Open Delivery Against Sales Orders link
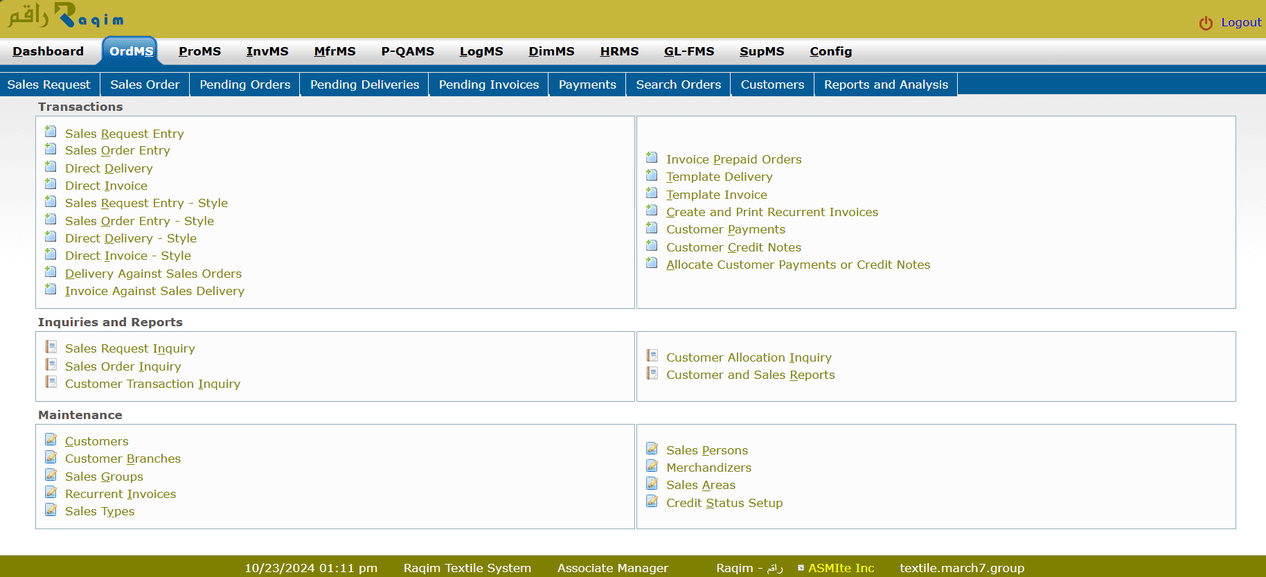 (153, 274)
